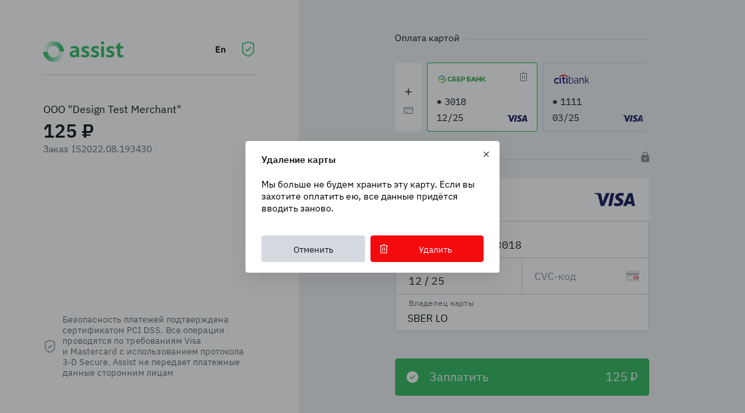
Task: Click the red Удалить delete button
Action: (x=427, y=249)
